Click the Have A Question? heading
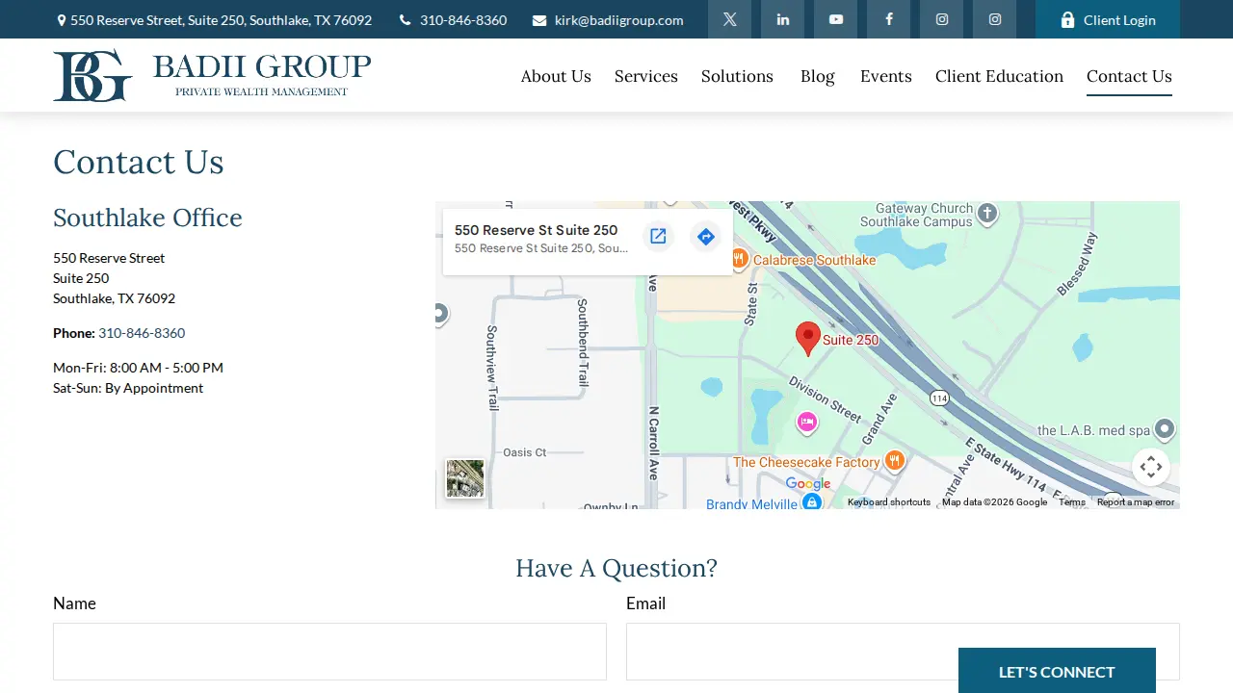The height and width of the screenshot is (693, 1233). [616, 568]
